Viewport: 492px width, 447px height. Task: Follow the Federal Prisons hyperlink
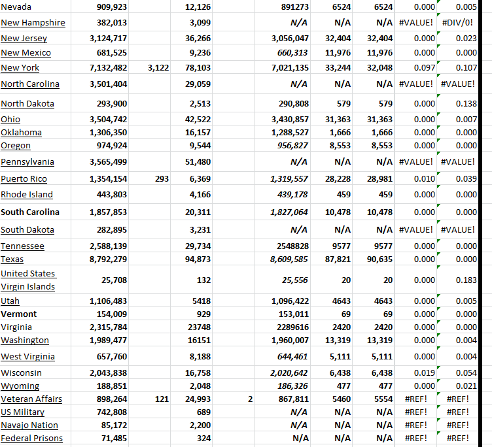point(31,439)
